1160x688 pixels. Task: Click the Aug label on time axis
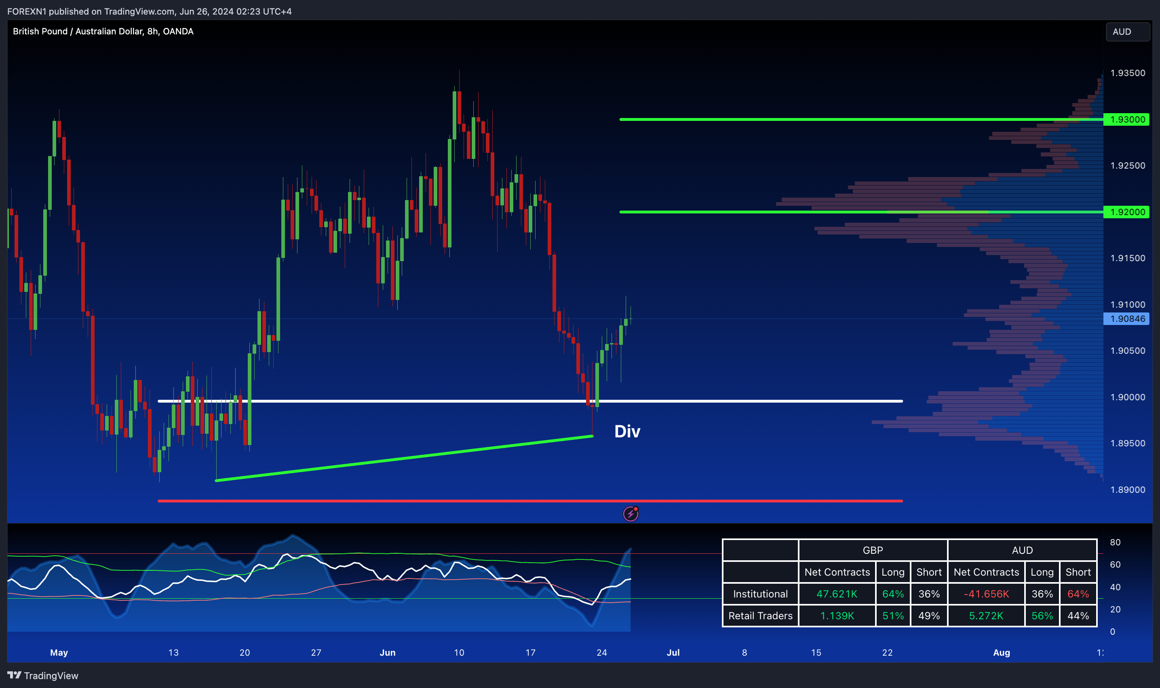pos(1002,652)
